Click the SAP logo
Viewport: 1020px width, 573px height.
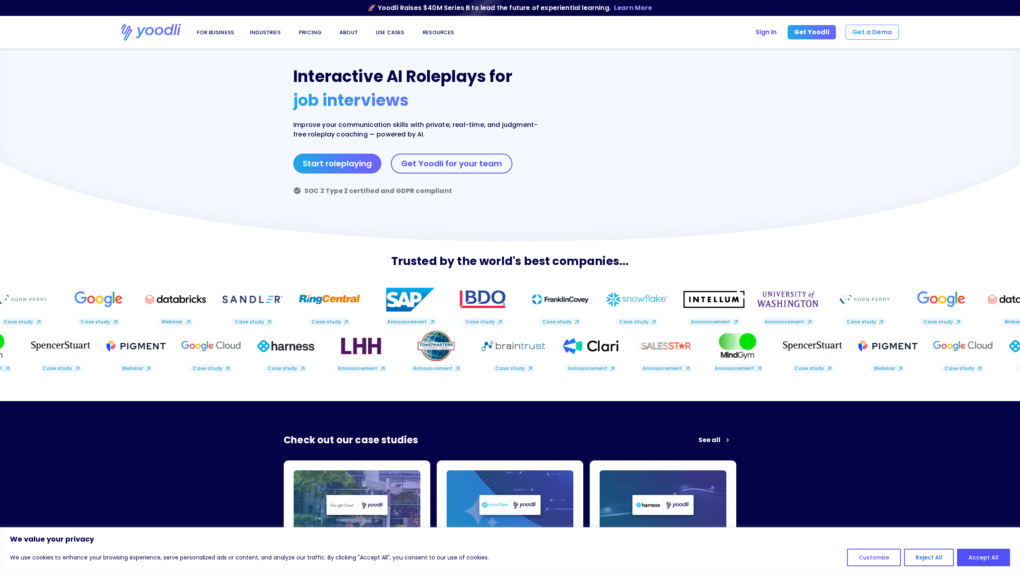coord(410,299)
